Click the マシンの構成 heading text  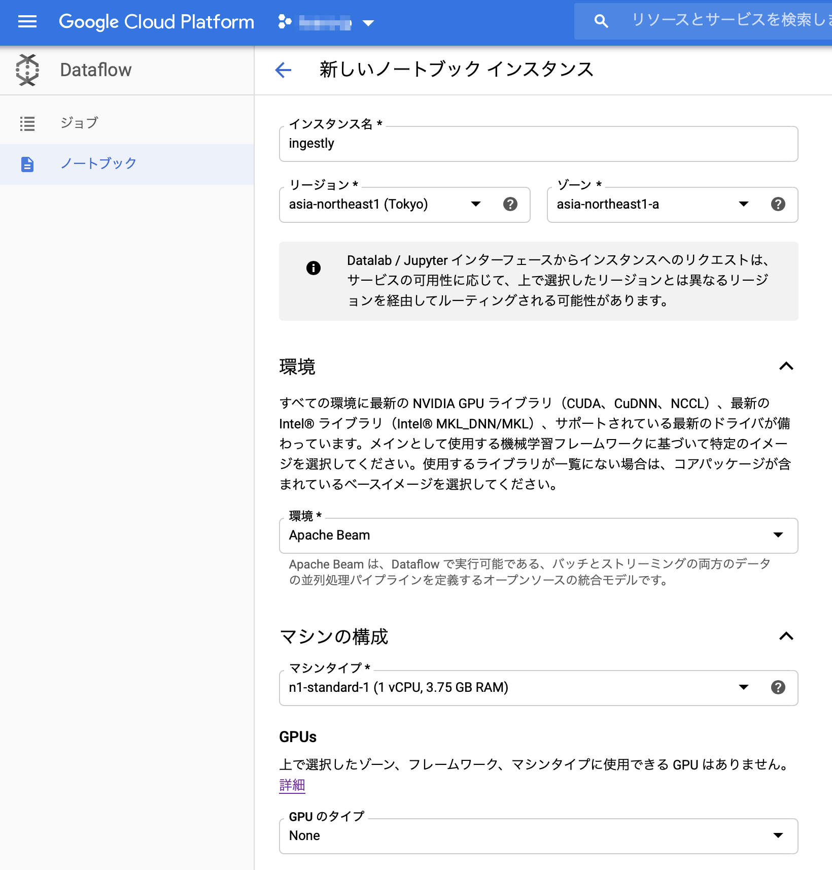tap(334, 637)
